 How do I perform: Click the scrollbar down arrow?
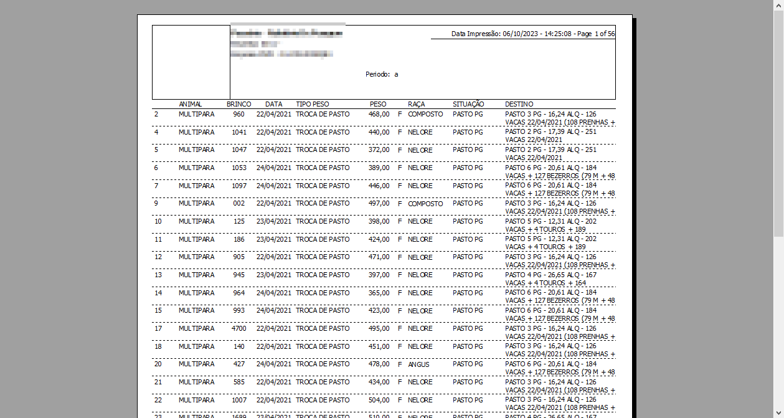tap(778, 412)
